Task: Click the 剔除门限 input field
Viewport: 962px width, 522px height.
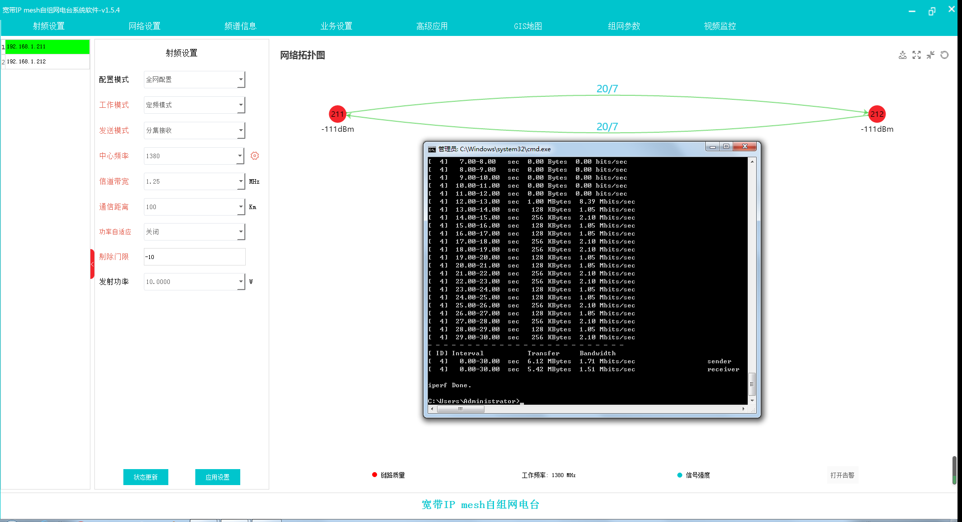Action: tap(195, 257)
